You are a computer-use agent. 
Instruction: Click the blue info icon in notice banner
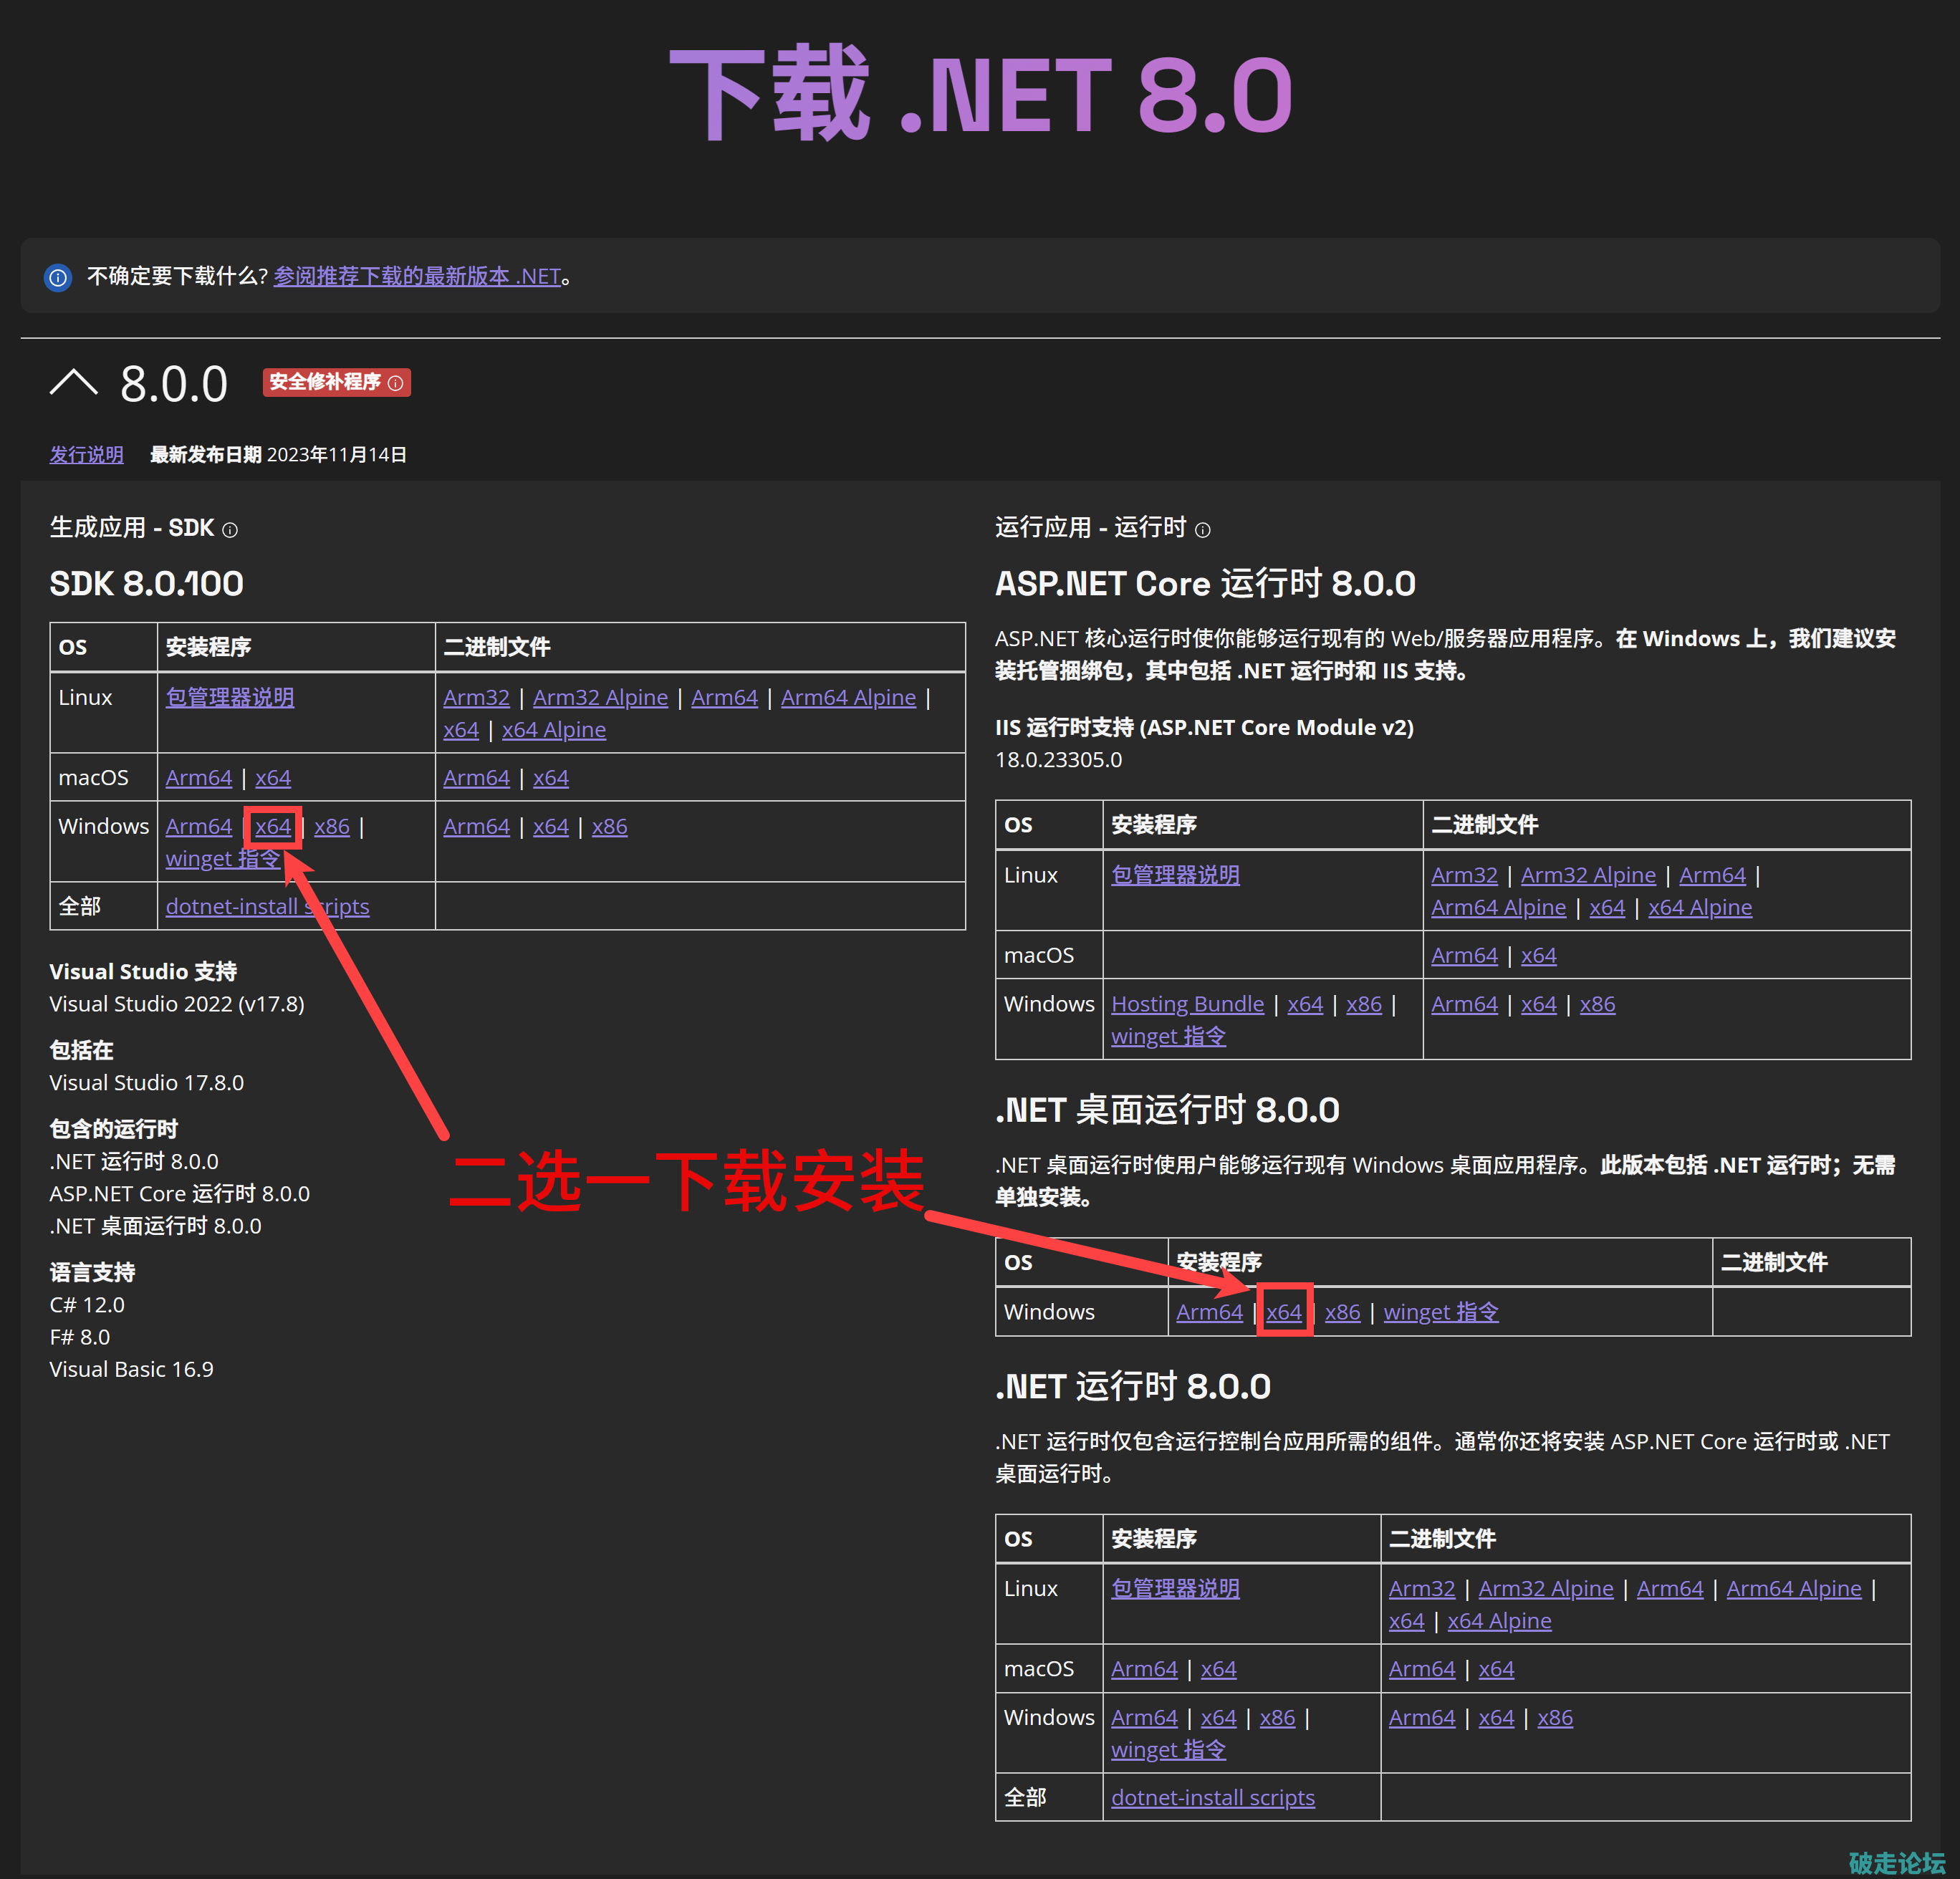click(58, 277)
